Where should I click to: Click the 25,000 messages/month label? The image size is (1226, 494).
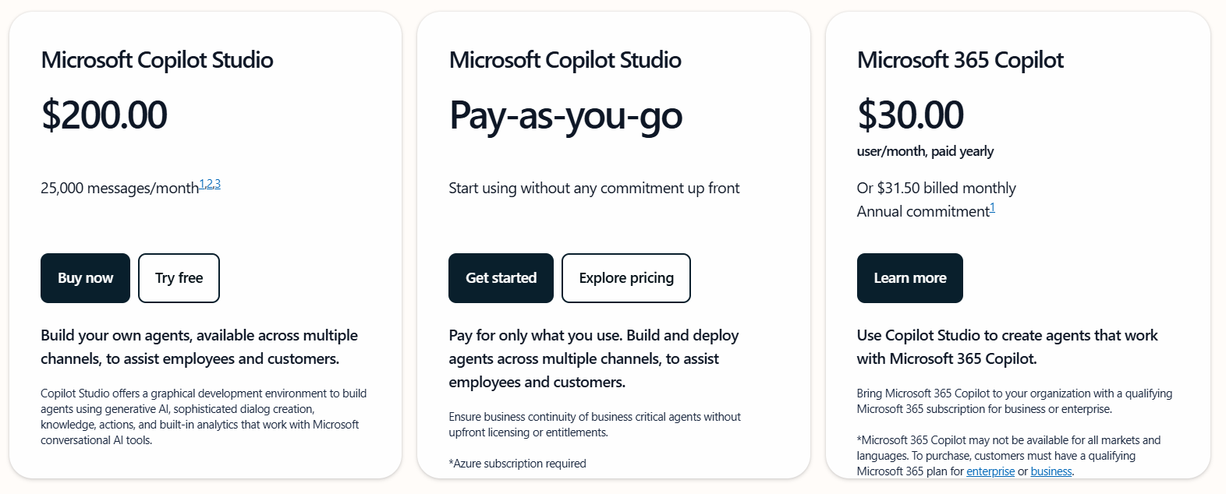point(120,187)
